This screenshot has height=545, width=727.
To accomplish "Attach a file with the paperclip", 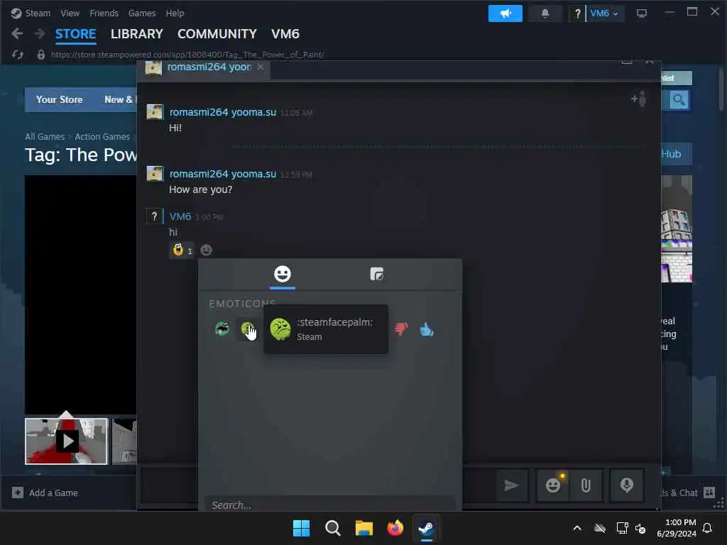I will click(586, 485).
